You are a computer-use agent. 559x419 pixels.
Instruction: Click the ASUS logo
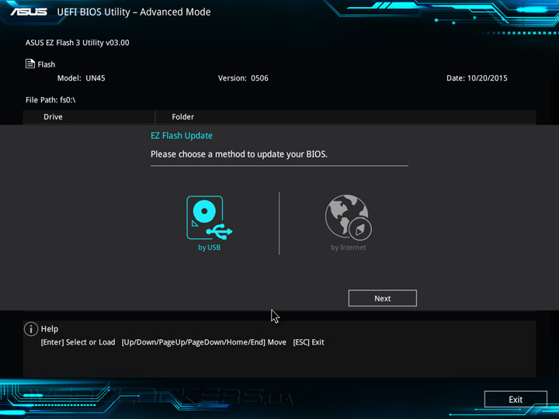coord(29,12)
